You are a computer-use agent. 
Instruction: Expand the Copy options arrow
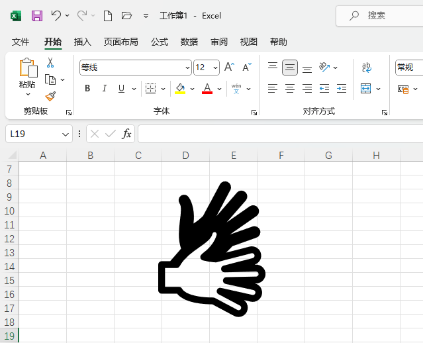63,79
